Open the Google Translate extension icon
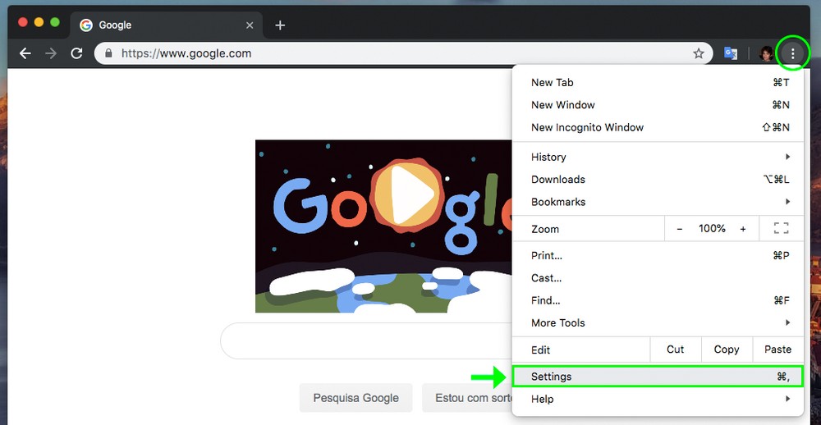This screenshot has height=425, width=821. coord(731,53)
